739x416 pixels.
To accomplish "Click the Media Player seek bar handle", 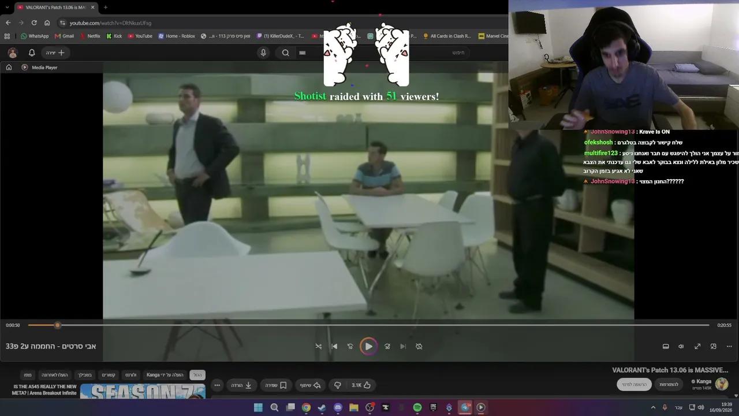I will pyautogui.click(x=57, y=325).
